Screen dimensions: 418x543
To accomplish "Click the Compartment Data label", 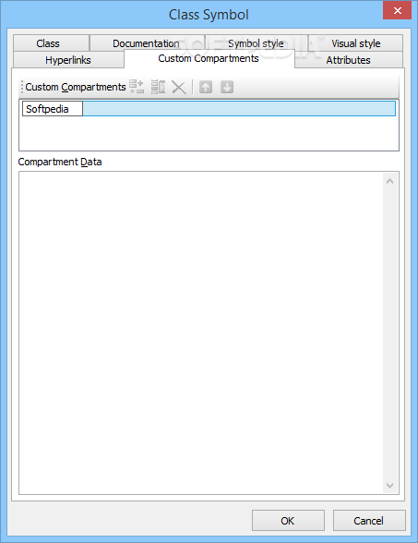I will point(60,162).
